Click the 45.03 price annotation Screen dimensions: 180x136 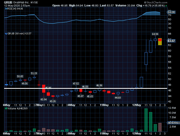(90, 96)
